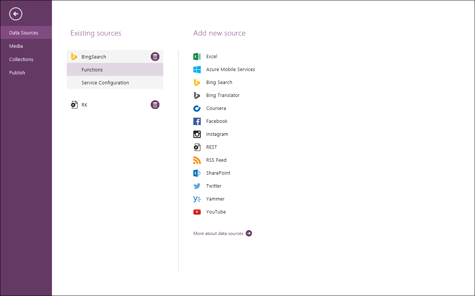Click the Existing sources heading
The width and height of the screenshot is (475, 296).
[96, 33]
